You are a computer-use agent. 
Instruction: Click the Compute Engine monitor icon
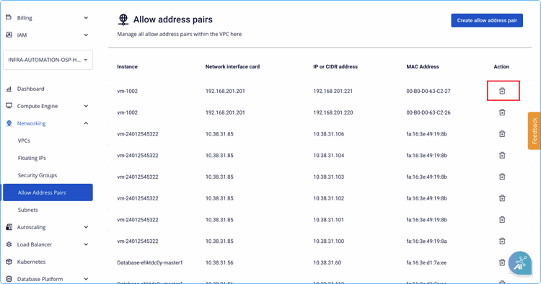pyautogui.click(x=9, y=106)
